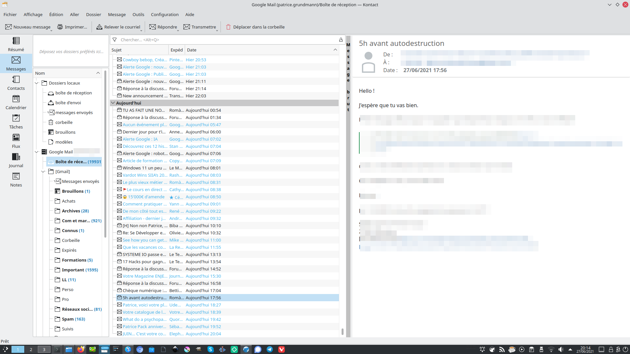Click the Chercher search field
This screenshot has width=630, height=354.
(226, 40)
